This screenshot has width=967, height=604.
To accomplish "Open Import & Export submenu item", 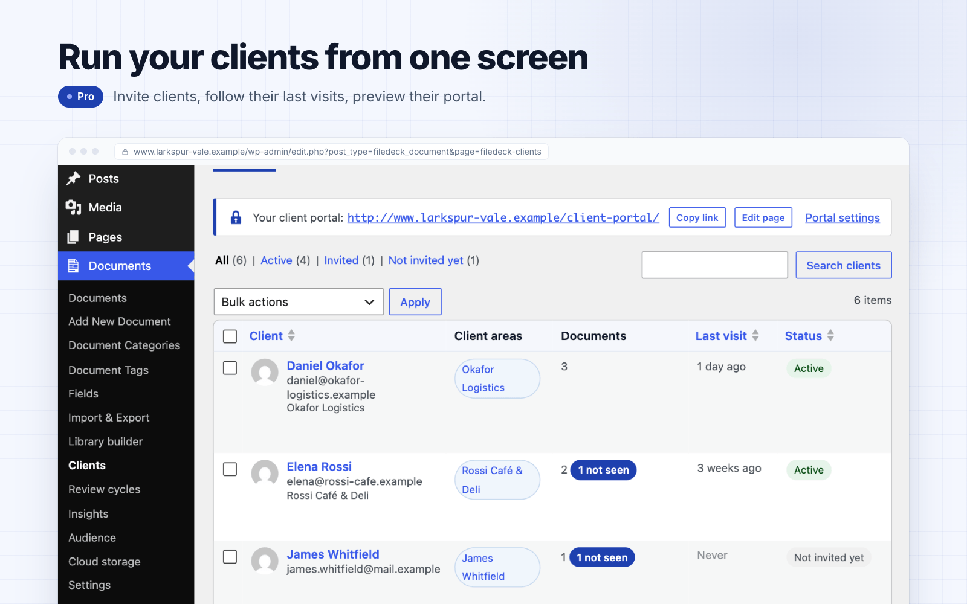I will tap(109, 417).
